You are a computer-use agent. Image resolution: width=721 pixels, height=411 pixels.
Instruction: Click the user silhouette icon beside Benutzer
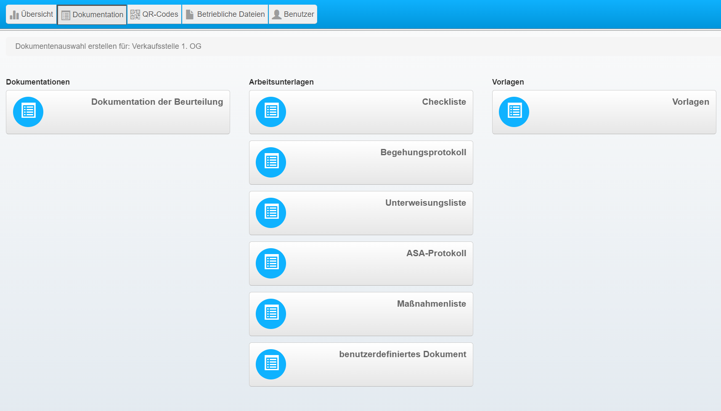click(x=277, y=14)
